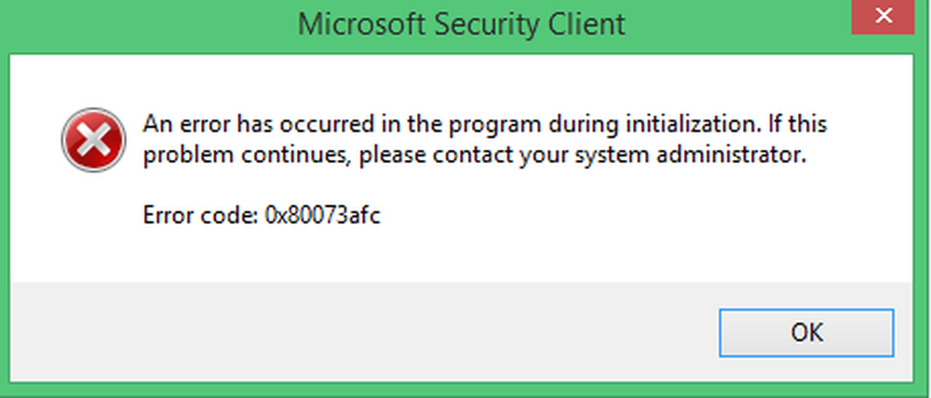Screen dimensions: 931x398
Task: Click the 'Error code:' label
Action: (199, 216)
